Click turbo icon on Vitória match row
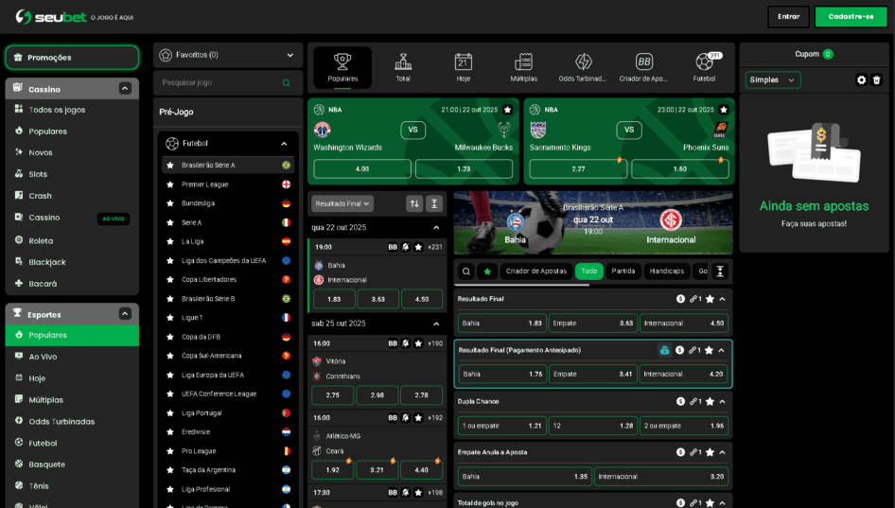This screenshot has width=895, height=508. tap(405, 343)
